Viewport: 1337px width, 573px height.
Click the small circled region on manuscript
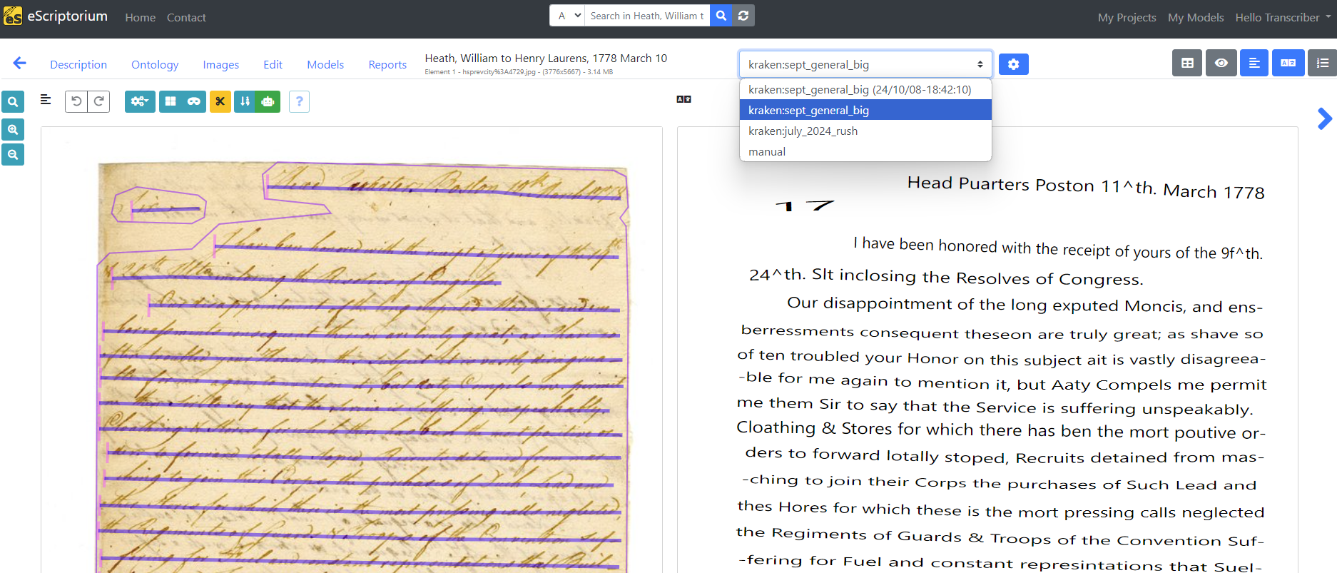coord(159,206)
